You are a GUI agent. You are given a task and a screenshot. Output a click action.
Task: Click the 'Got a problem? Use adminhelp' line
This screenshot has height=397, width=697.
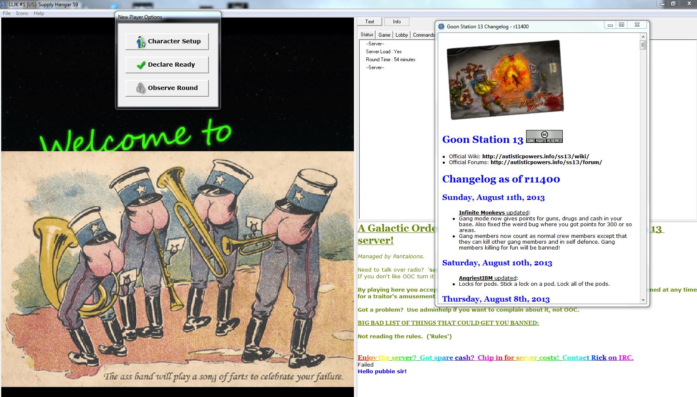[x=468, y=310]
